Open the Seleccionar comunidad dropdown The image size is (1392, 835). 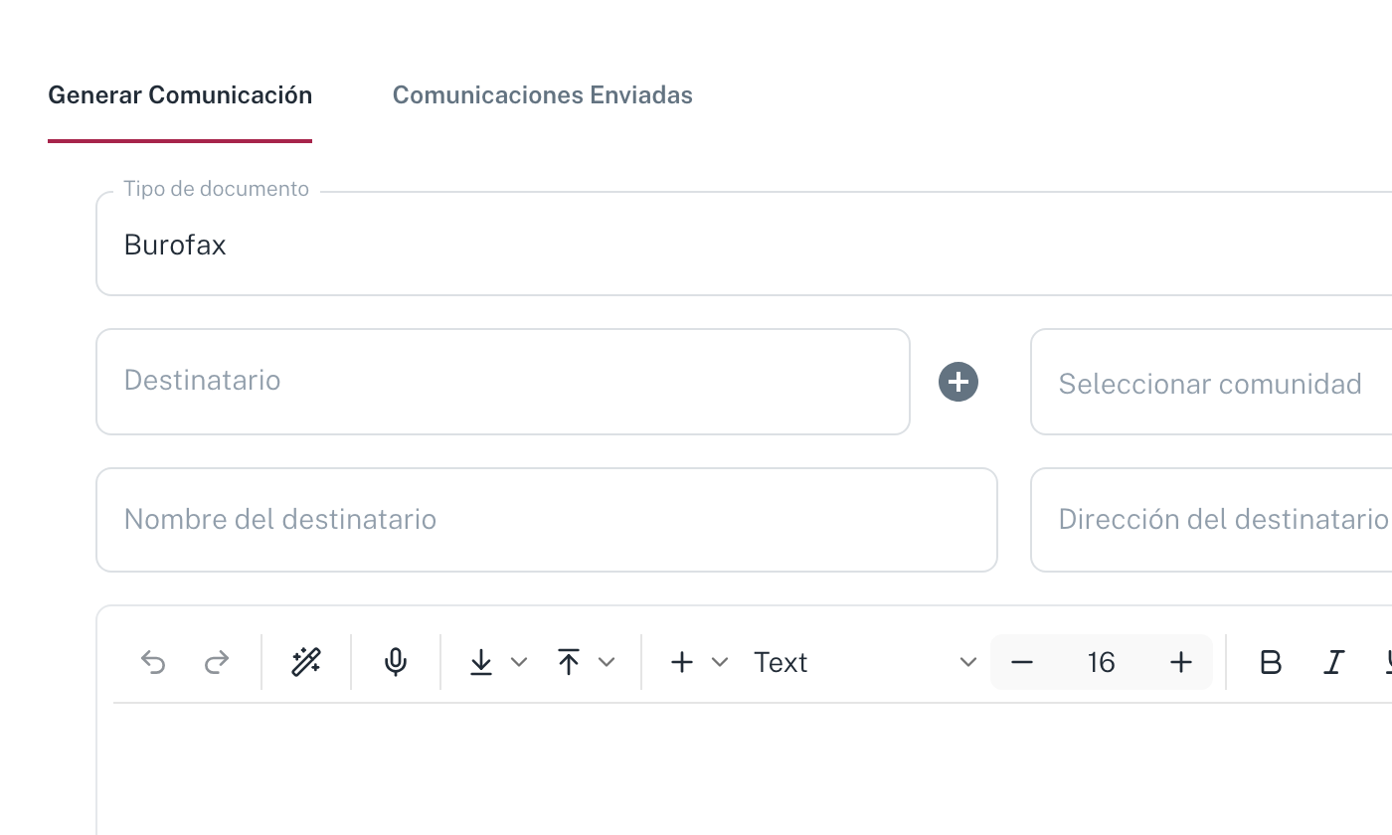click(1211, 384)
